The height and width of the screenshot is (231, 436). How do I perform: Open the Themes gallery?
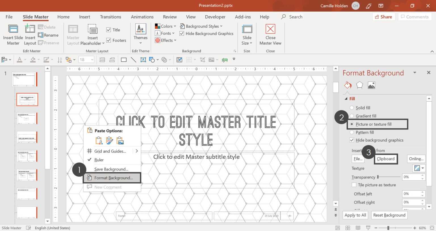point(141,34)
